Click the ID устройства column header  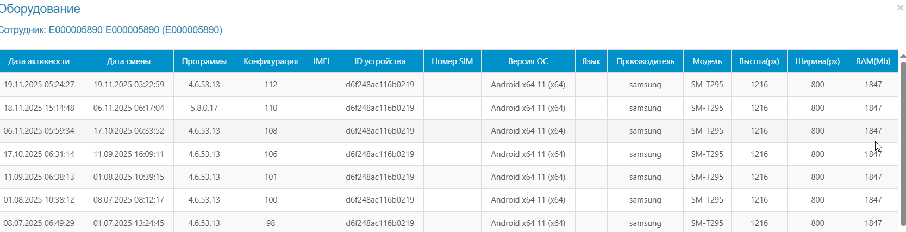(380, 61)
